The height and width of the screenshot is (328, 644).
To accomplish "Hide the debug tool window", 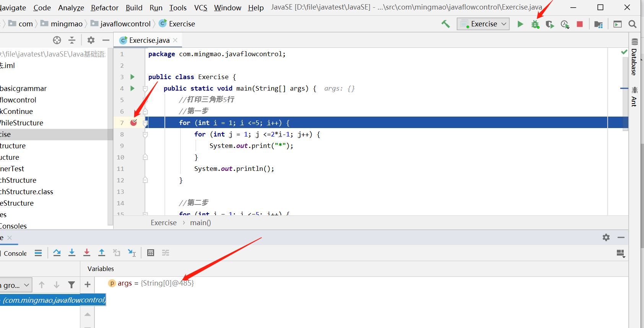I will tap(621, 237).
